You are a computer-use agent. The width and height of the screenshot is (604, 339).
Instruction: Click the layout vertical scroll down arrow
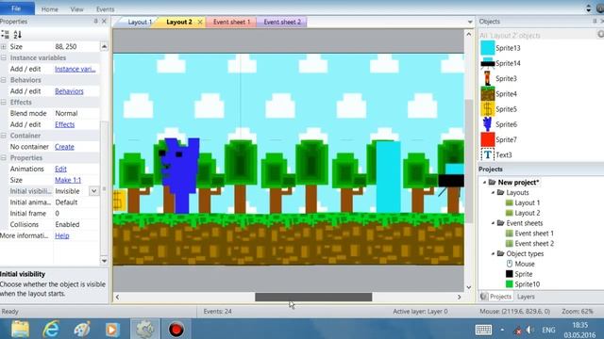pyautogui.click(x=469, y=287)
